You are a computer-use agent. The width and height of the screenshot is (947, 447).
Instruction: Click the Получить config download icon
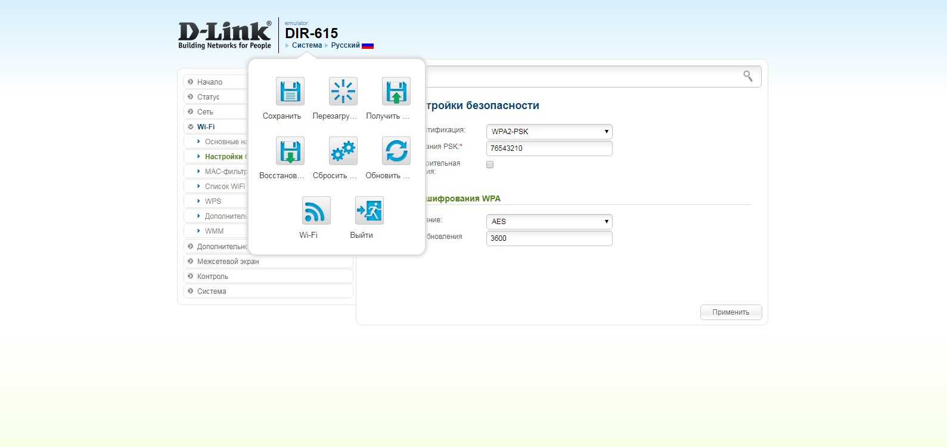[396, 92]
